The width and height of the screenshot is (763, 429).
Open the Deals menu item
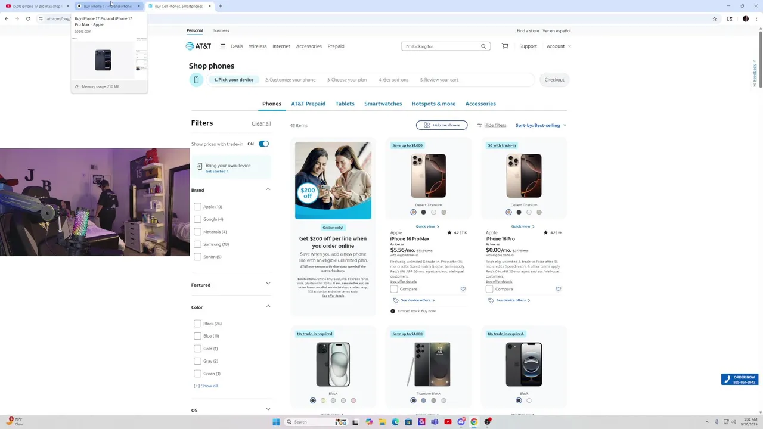[237, 46]
